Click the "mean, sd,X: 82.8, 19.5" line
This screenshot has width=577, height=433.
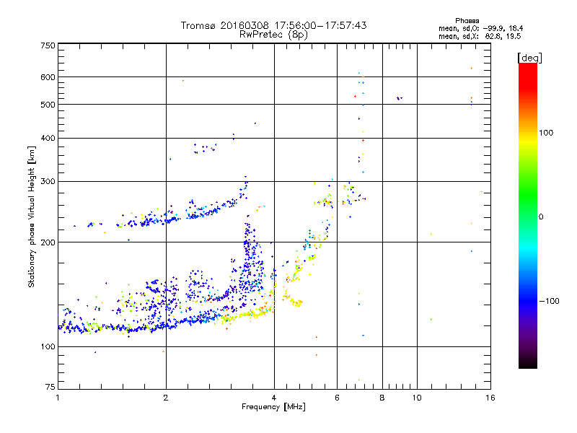480,36
